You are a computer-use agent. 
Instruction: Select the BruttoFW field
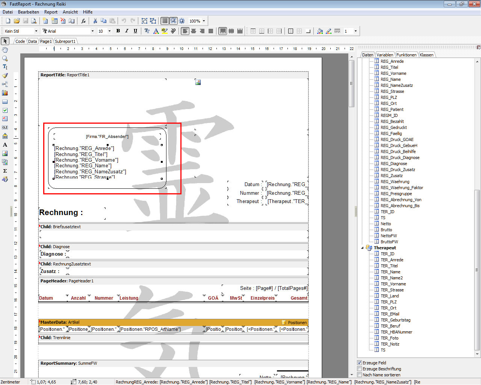pyautogui.click(x=389, y=242)
